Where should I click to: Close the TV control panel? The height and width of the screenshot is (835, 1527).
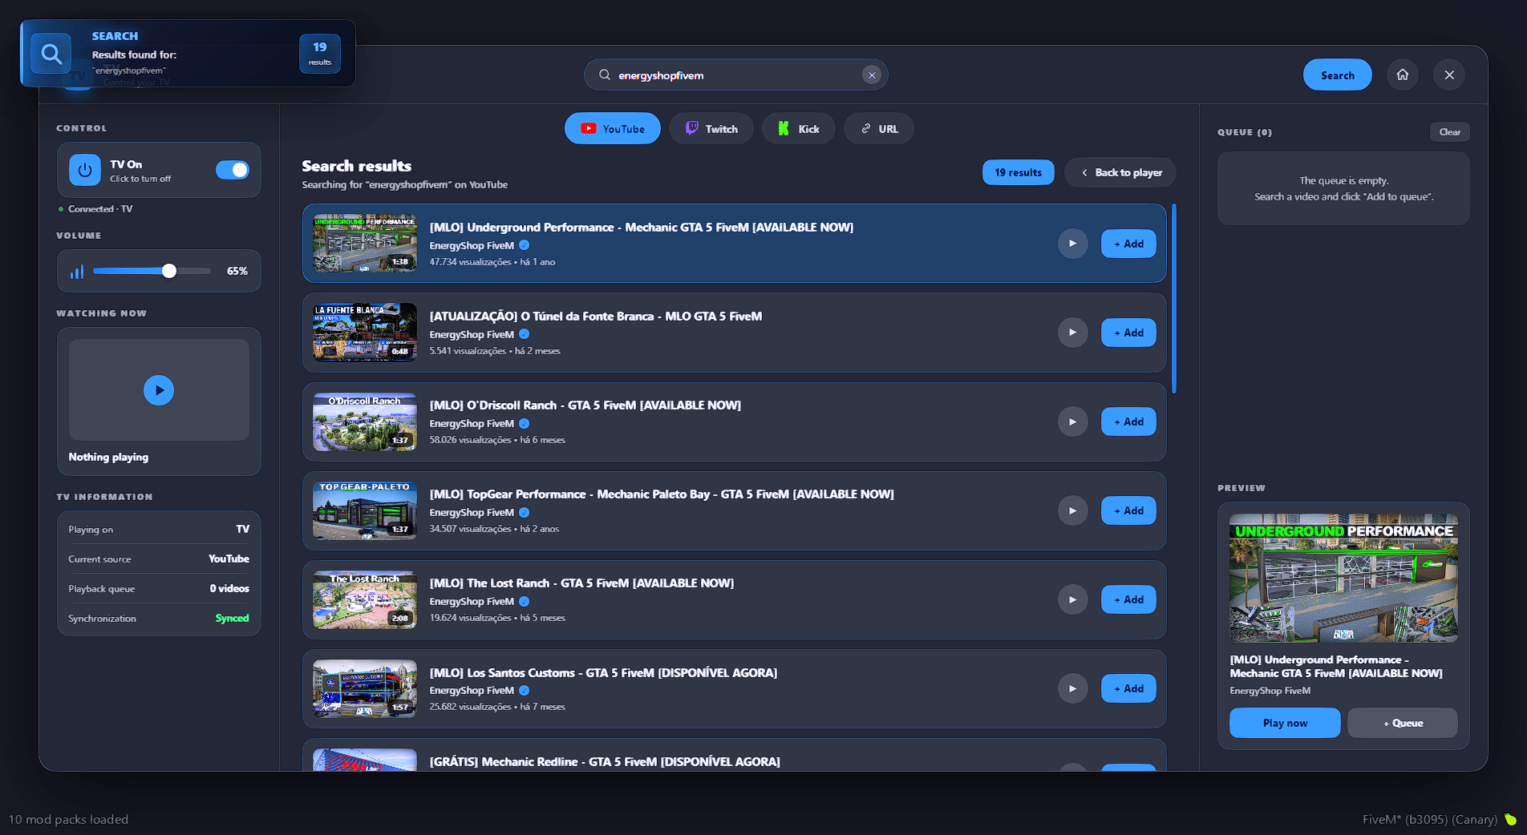(1449, 75)
